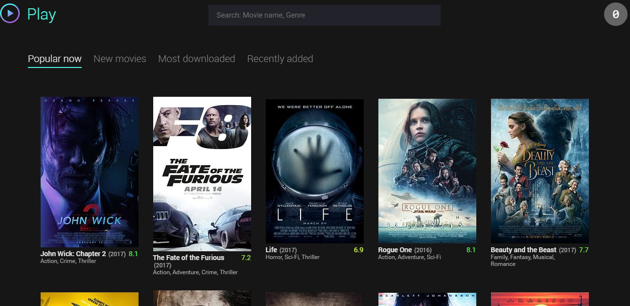
Task: Select the Popular now tab
Action: (x=55, y=59)
